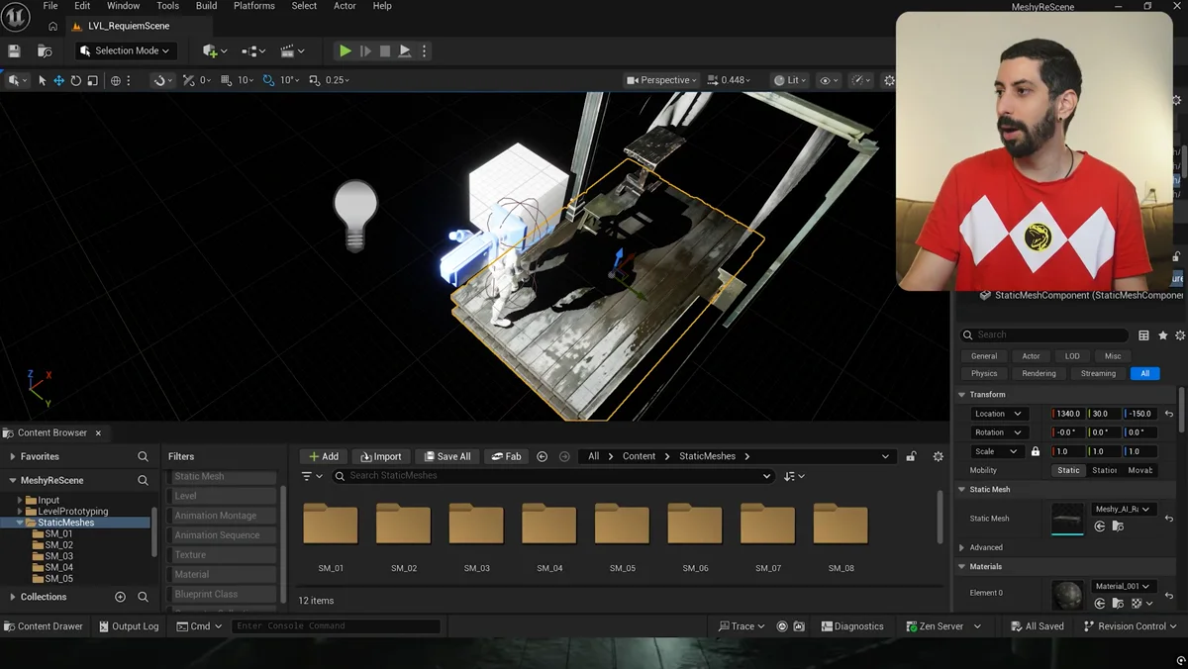Viewport: 1188px width, 669px height.
Task: Select the Move (translate) tool
Action: [x=57, y=80]
